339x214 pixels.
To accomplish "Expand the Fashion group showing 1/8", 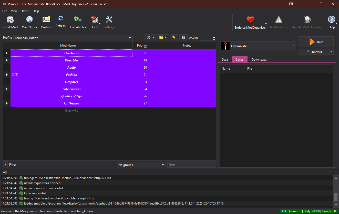I will 7,74.
